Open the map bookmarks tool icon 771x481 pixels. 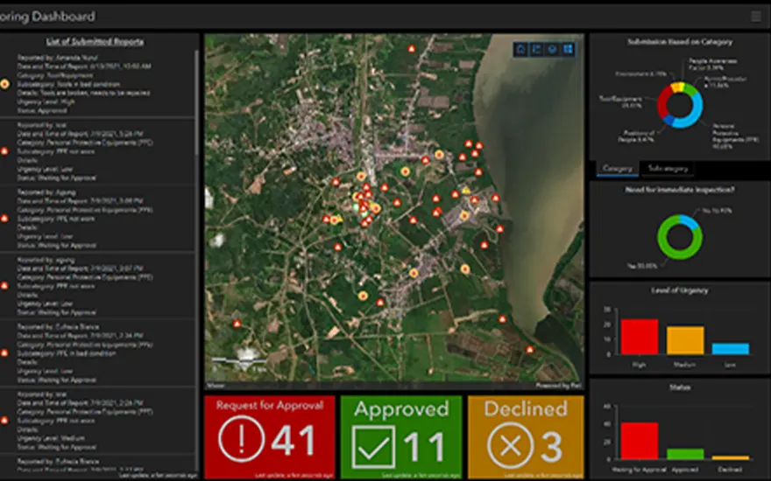[x=537, y=49]
